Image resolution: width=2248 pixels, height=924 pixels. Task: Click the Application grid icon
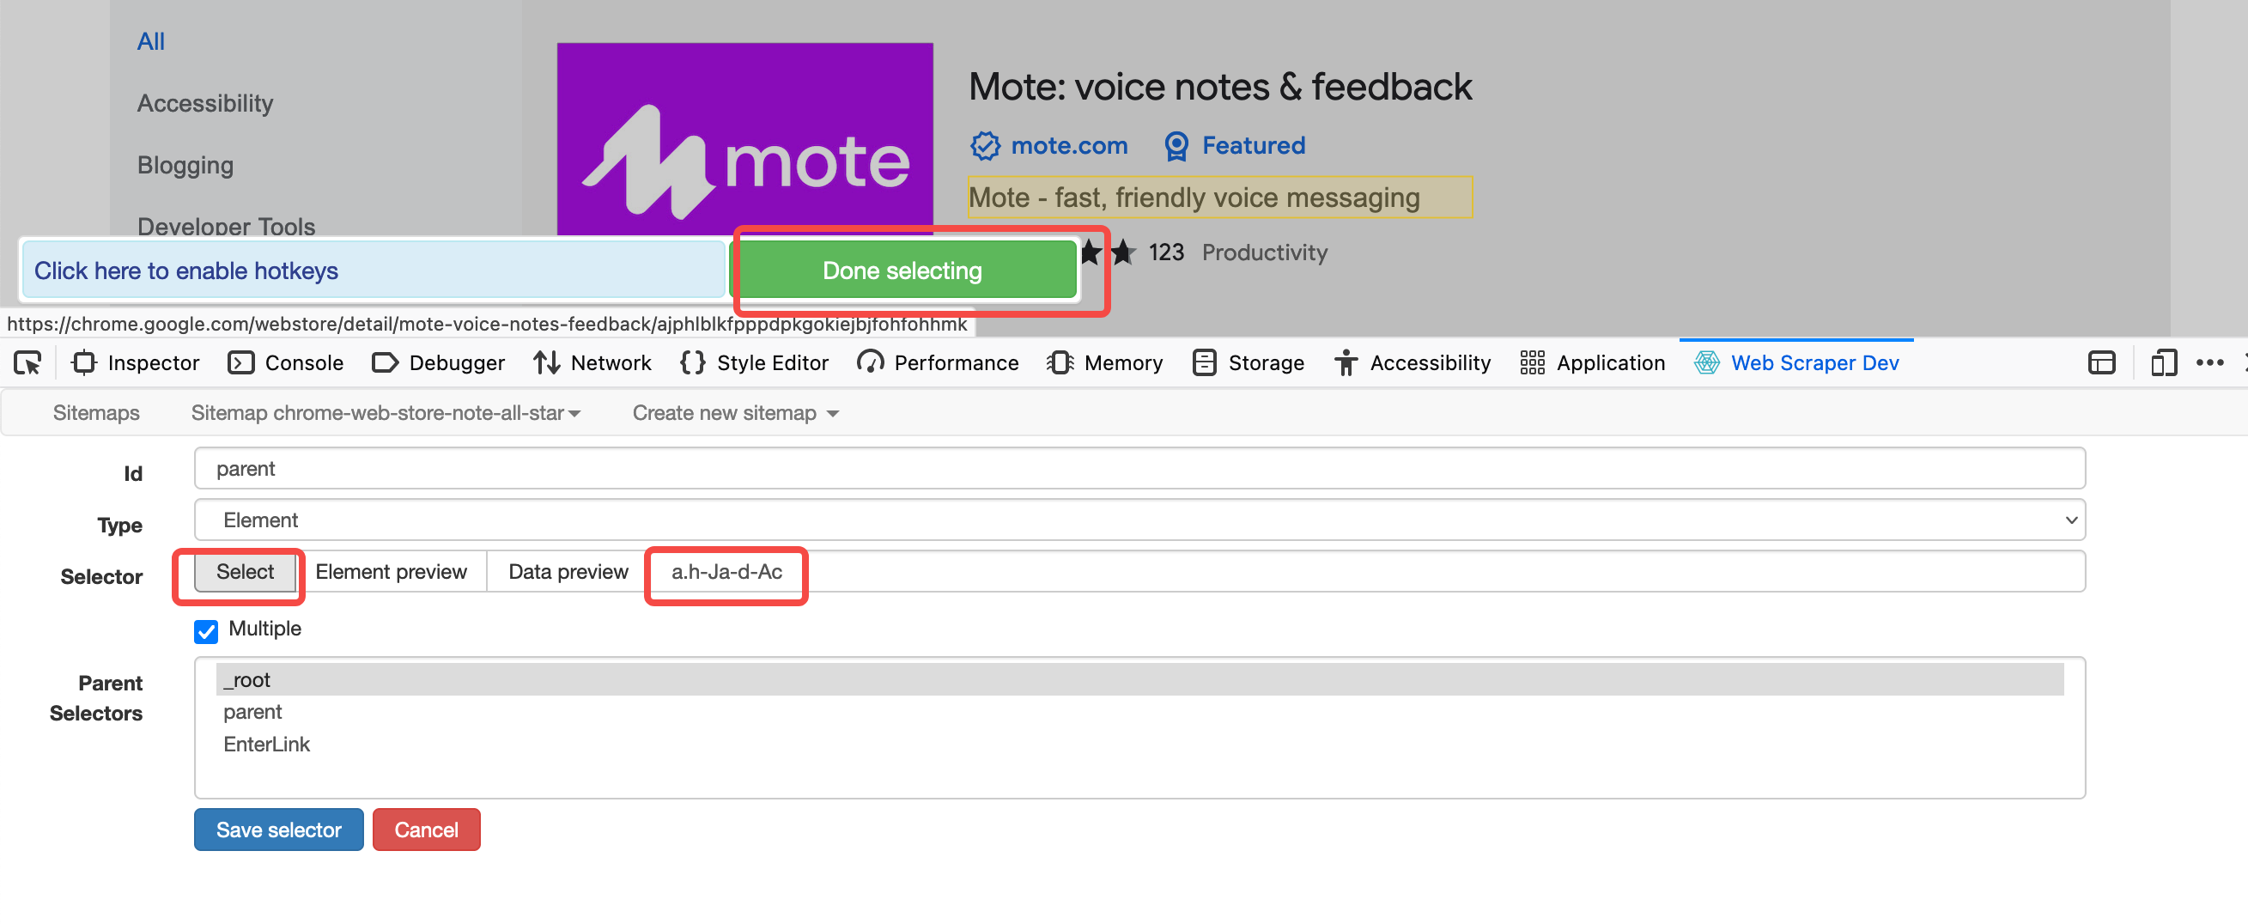pyautogui.click(x=1532, y=362)
